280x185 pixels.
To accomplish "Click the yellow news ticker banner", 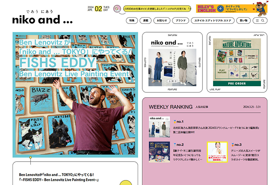I will click(157, 9).
